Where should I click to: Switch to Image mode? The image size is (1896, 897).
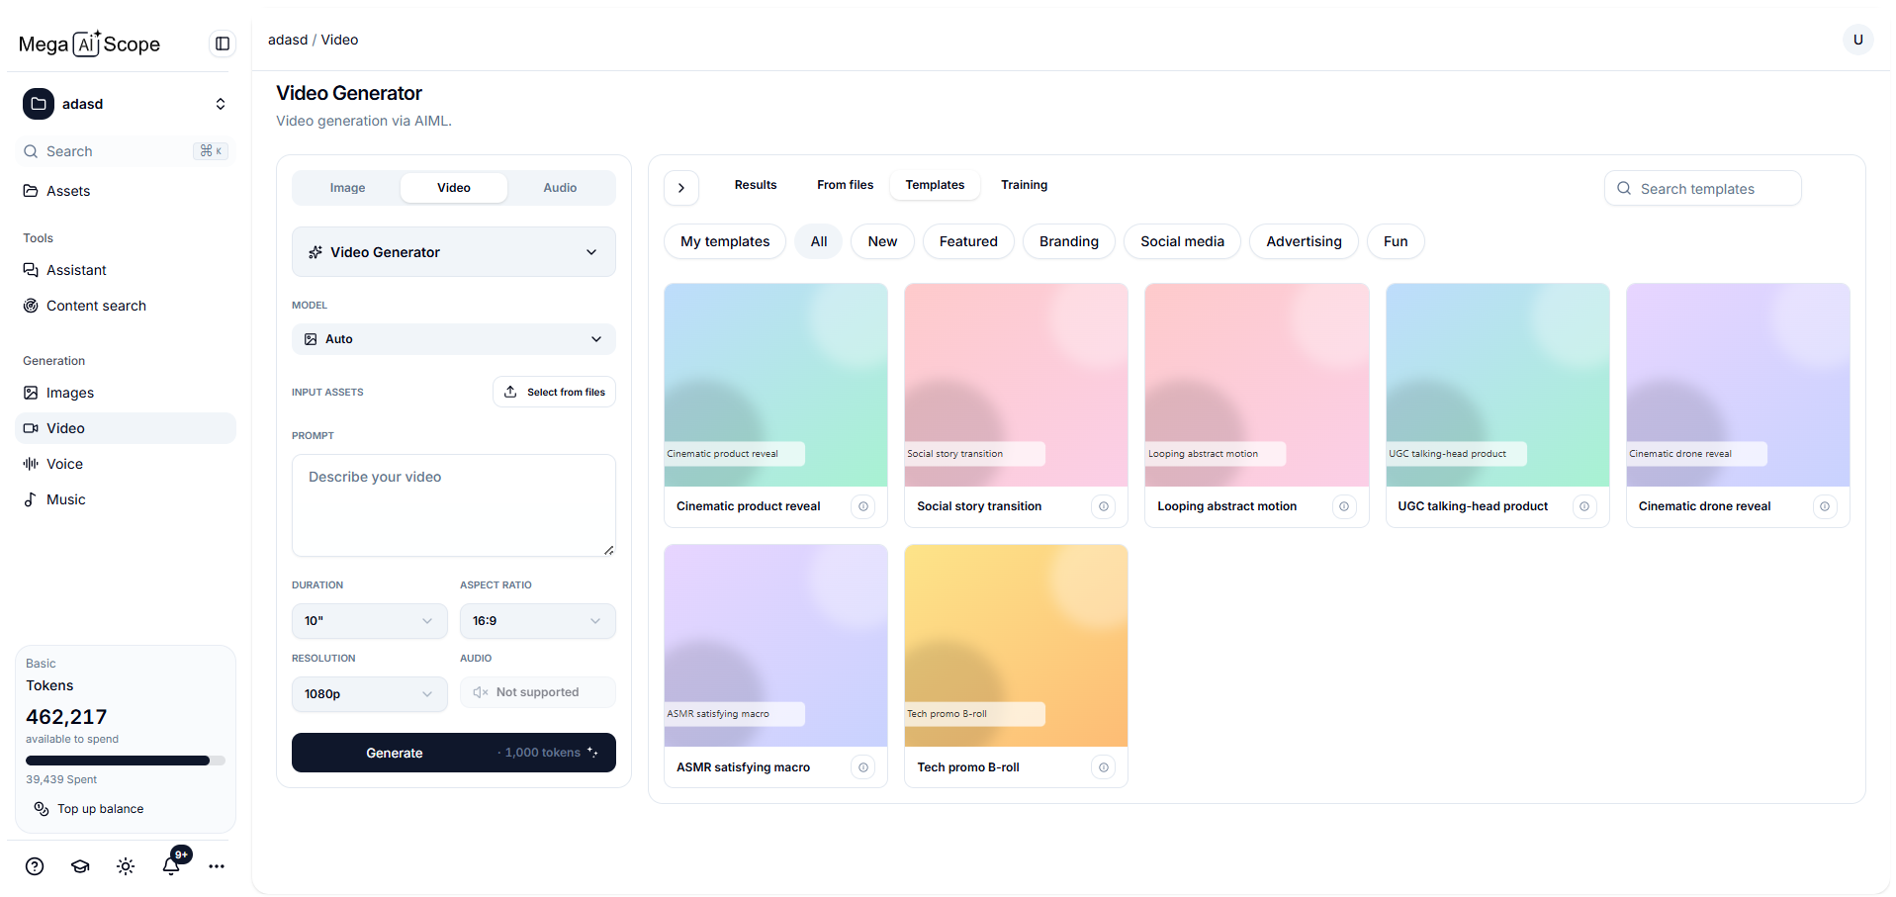click(347, 188)
